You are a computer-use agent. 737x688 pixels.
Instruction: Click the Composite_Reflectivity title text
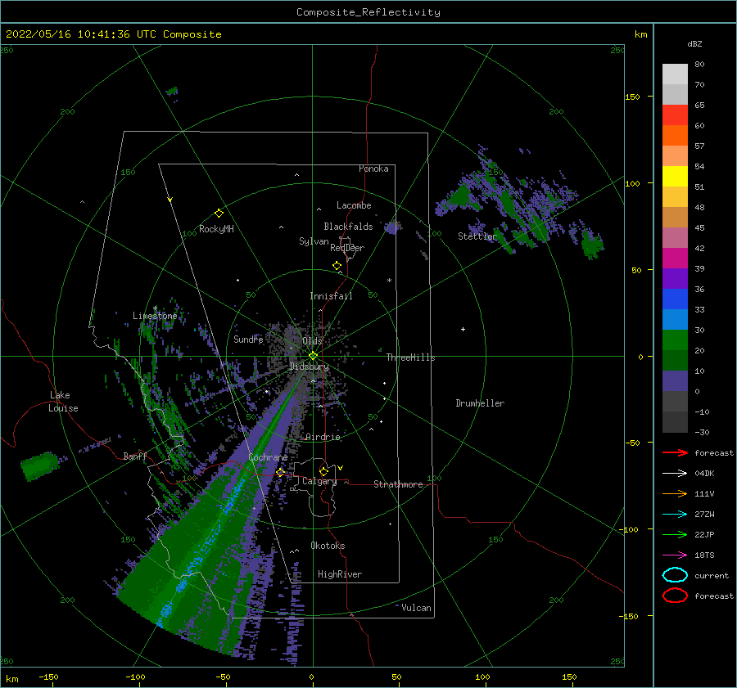368,12
